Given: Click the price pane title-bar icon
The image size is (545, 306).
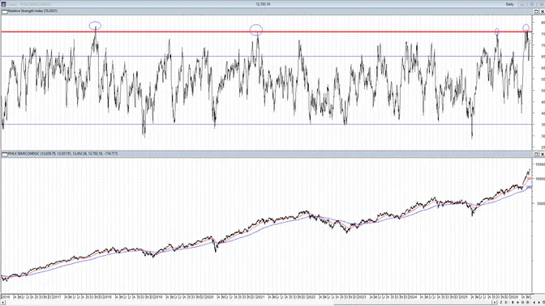Looking at the screenshot, I should 5,154.
